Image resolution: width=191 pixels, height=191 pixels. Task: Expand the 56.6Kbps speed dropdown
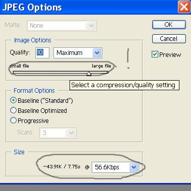tap(115, 167)
